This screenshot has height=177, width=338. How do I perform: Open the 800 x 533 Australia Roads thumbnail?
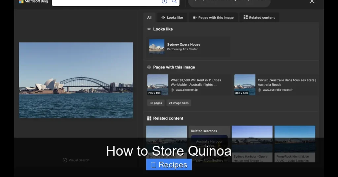tap(245, 85)
